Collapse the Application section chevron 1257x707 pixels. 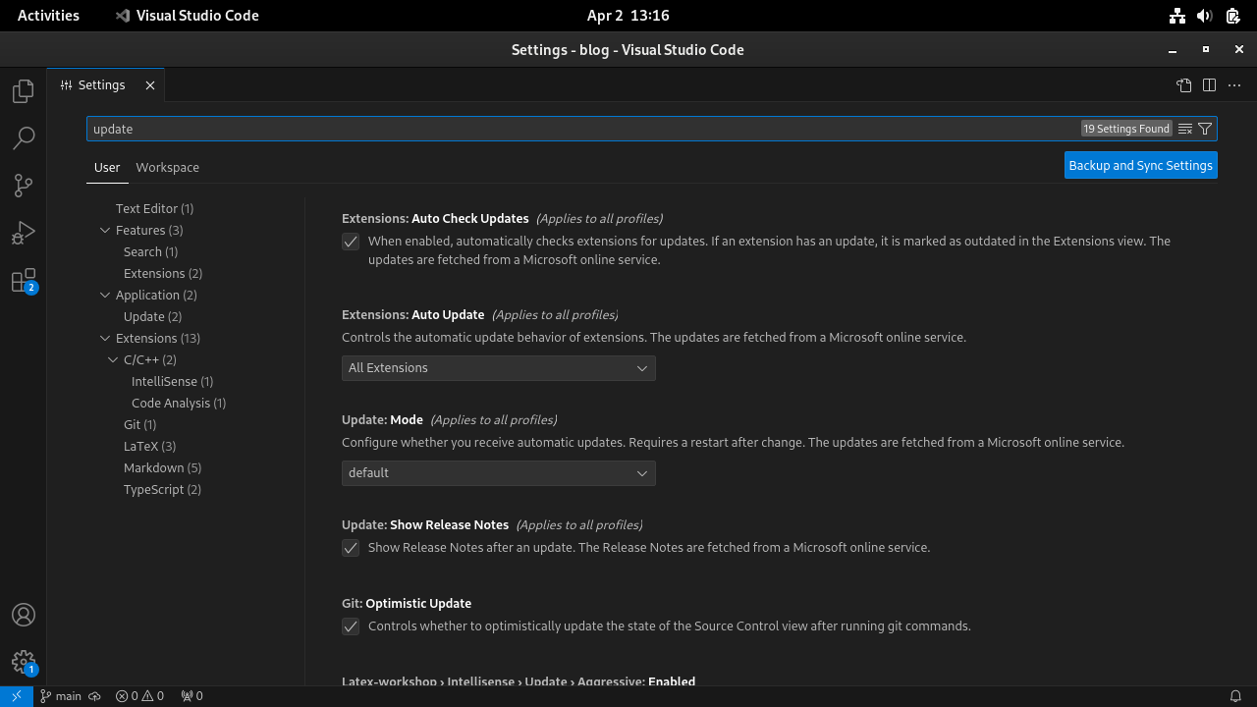pos(105,295)
